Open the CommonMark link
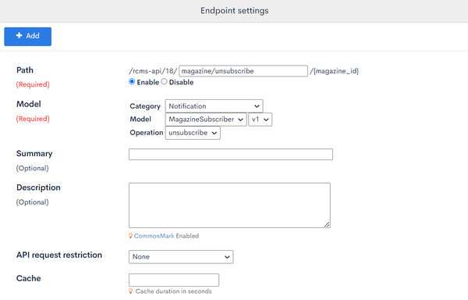The image size is (468, 300). click(x=154, y=236)
